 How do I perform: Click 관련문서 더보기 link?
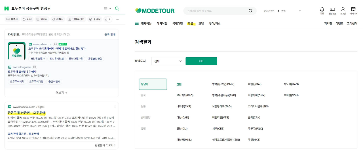(105, 145)
